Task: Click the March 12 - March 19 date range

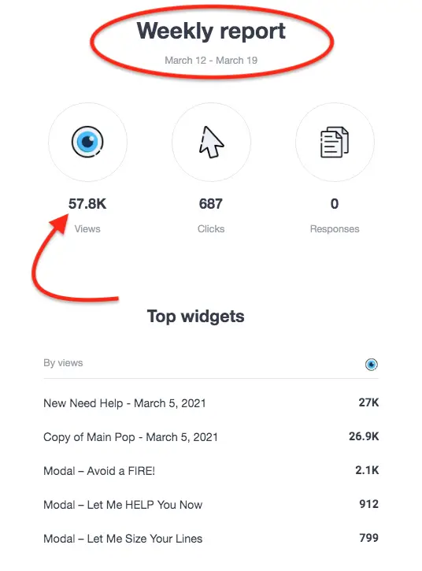Action: (211, 60)
